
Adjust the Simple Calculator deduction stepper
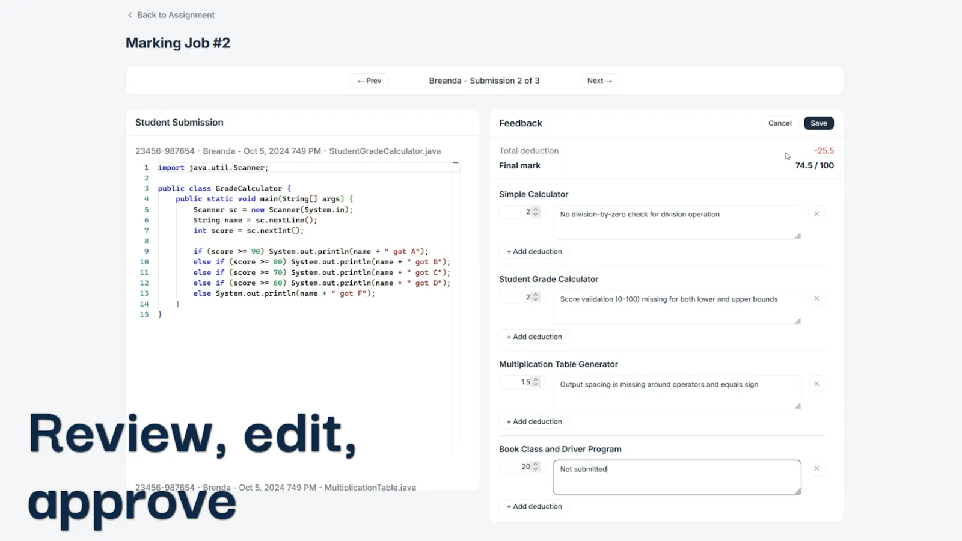pyautogui.click(x=536, y=212)
